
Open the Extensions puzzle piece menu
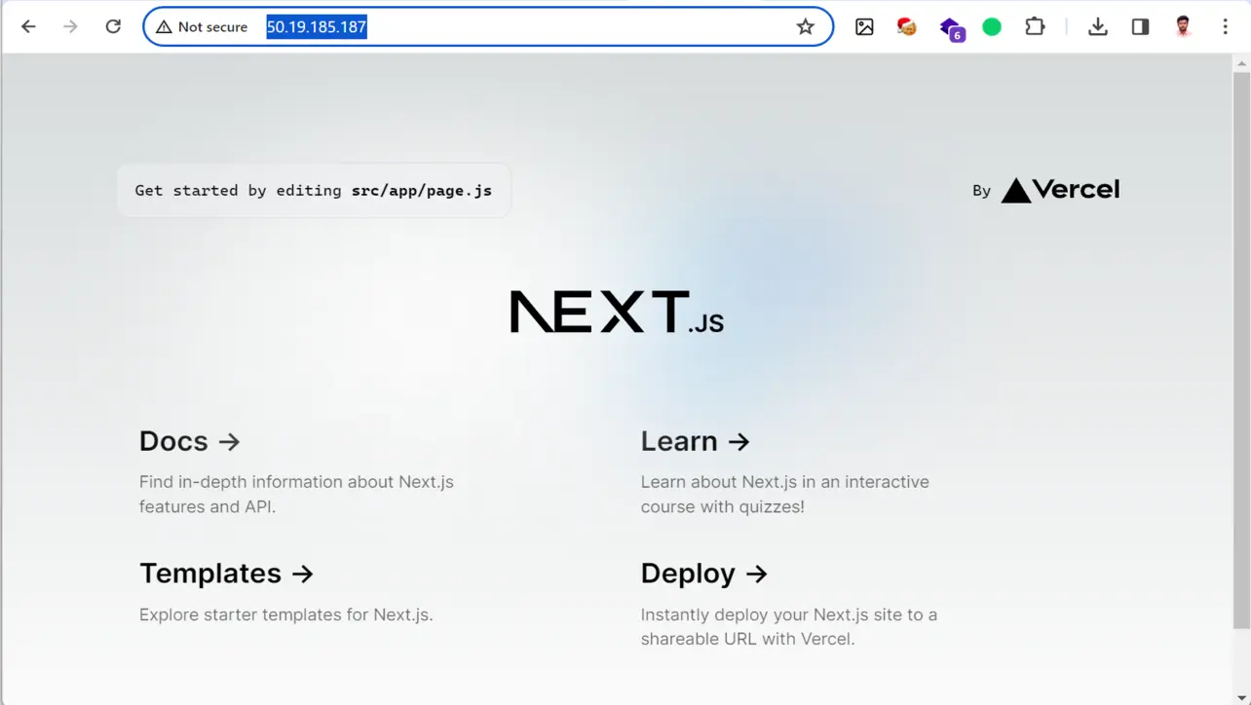[x=1035, y=27]
